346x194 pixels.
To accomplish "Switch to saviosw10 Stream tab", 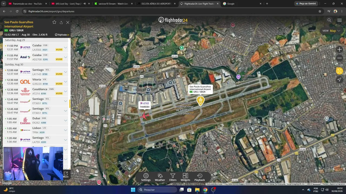I will (x=113, y=4).
